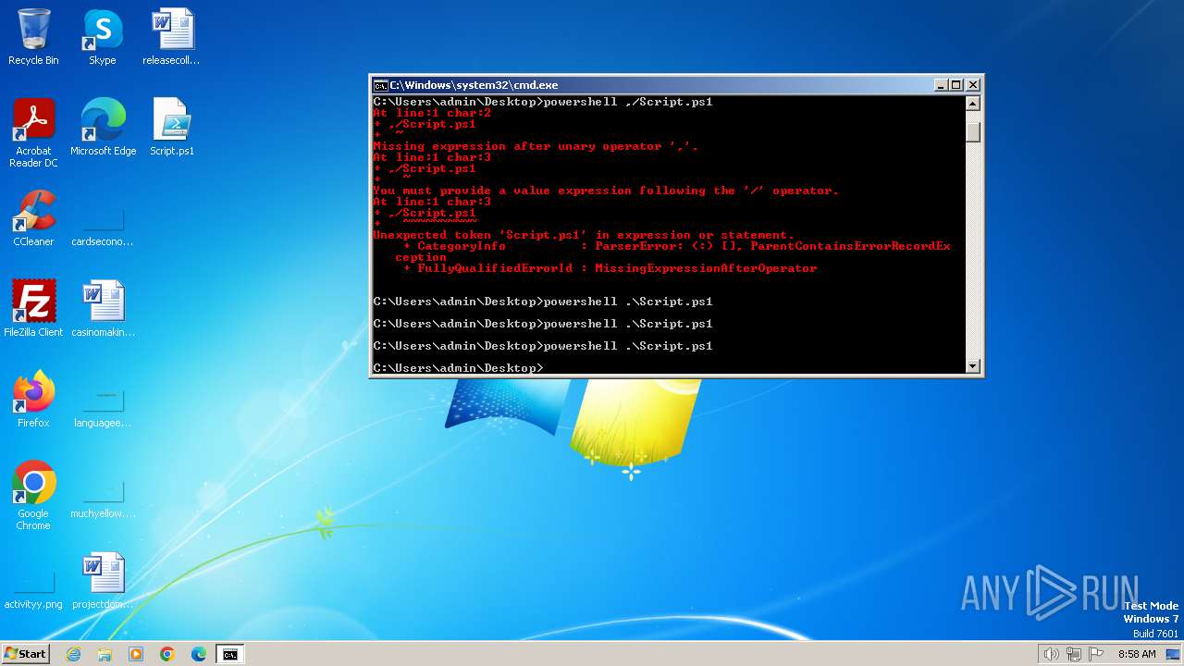Viewport: 1184px width, 666px height.
Task: Click first 'powershell ./Script.ps1' command line
Action: tap(543, 102)
